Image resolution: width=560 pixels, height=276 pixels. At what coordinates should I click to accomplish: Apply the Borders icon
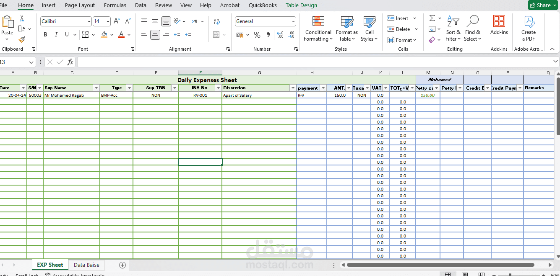point(85,35)
